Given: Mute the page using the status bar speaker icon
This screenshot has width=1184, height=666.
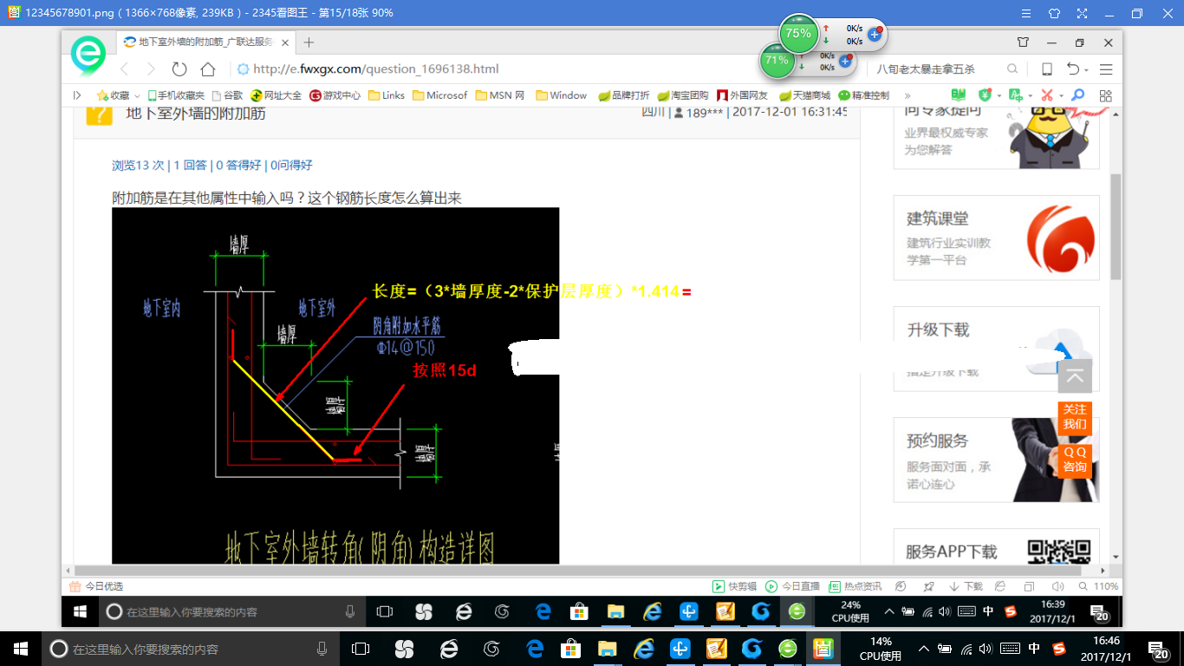Looking at the screenshot, I should 1058,587.
